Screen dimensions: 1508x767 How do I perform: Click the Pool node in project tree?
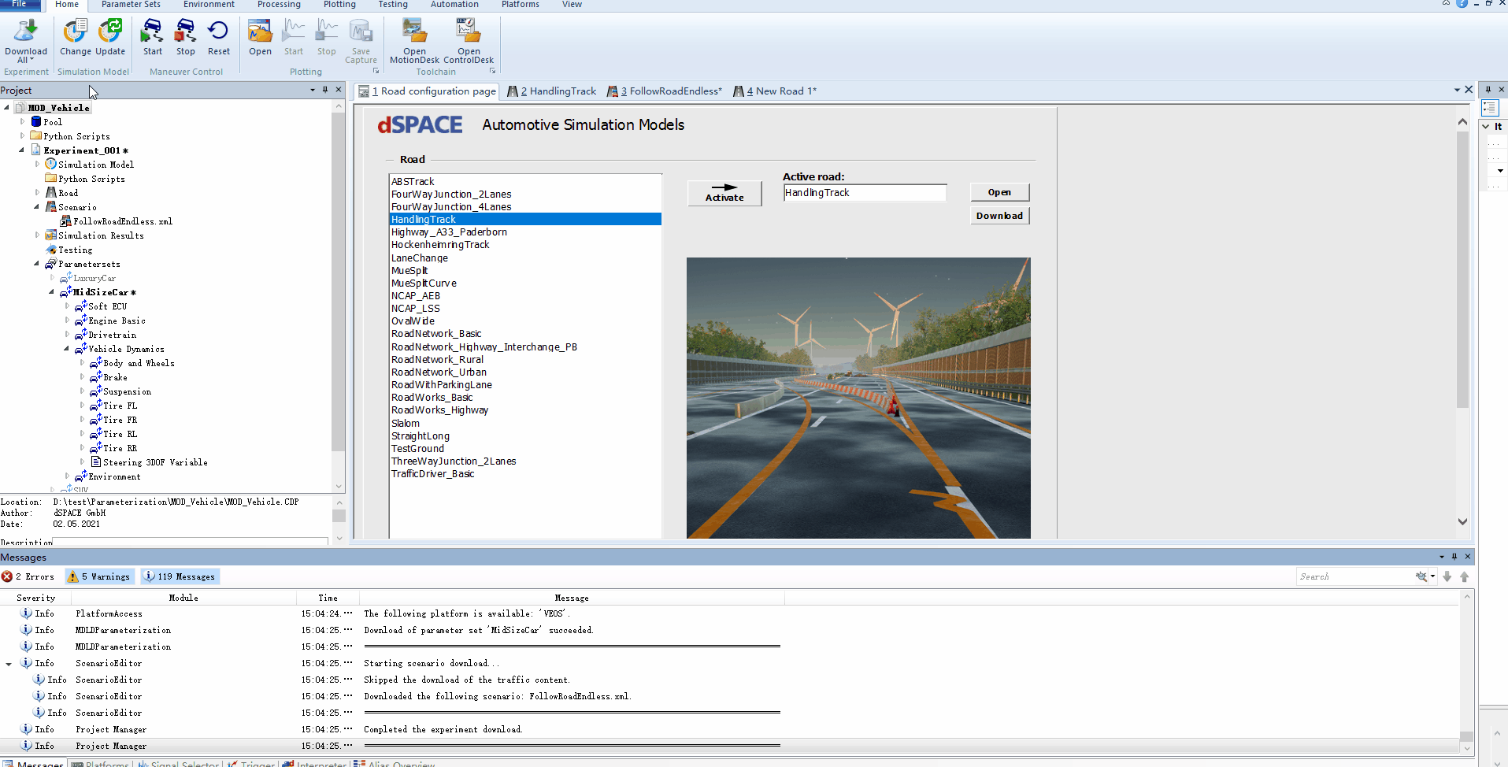53,122
